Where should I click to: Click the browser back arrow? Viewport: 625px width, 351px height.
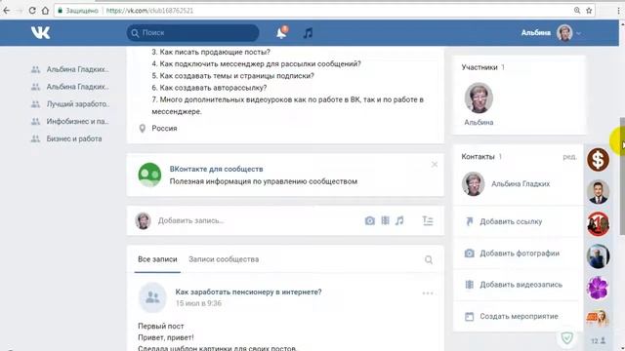(7, 11)
